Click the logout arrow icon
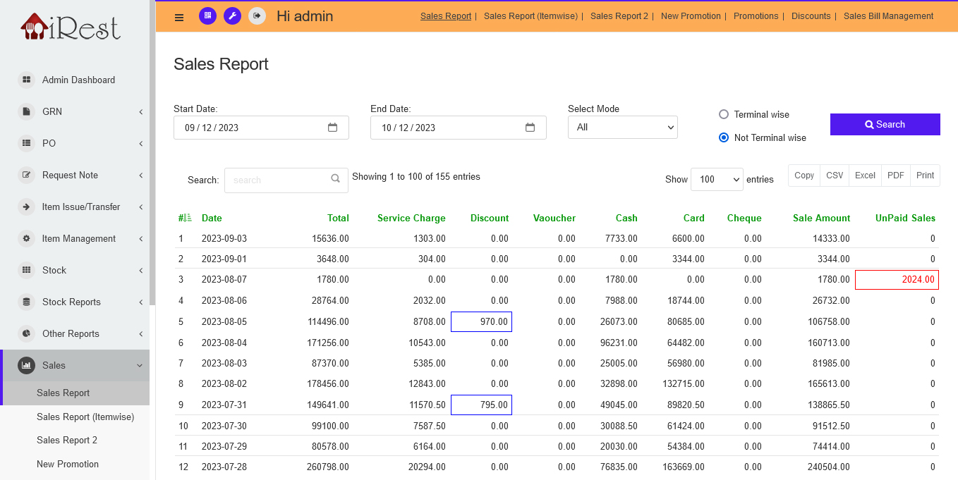Viewport: 958px width, 480px height. 257,16
